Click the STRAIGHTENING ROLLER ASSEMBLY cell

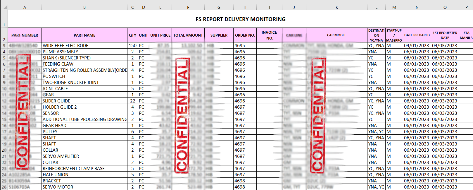(x=84, y=70)
